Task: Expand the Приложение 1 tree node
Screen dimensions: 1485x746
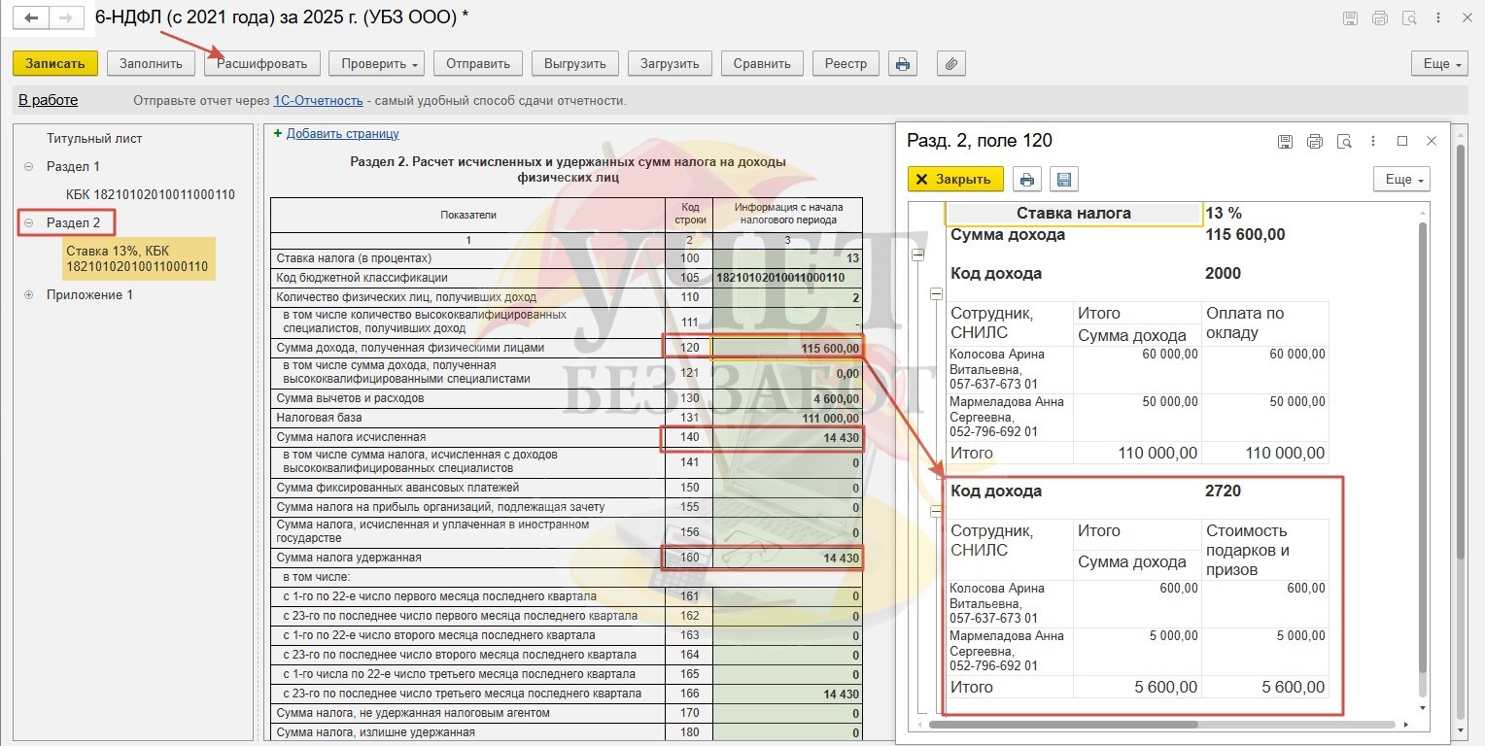Action: click(x=28, y=295)
